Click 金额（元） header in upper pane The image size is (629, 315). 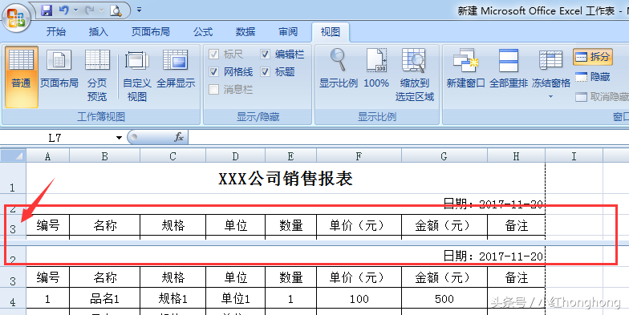pyautogui.click(x=444, y=225)
